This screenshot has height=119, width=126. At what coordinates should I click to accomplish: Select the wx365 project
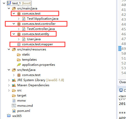pos(17,116)
